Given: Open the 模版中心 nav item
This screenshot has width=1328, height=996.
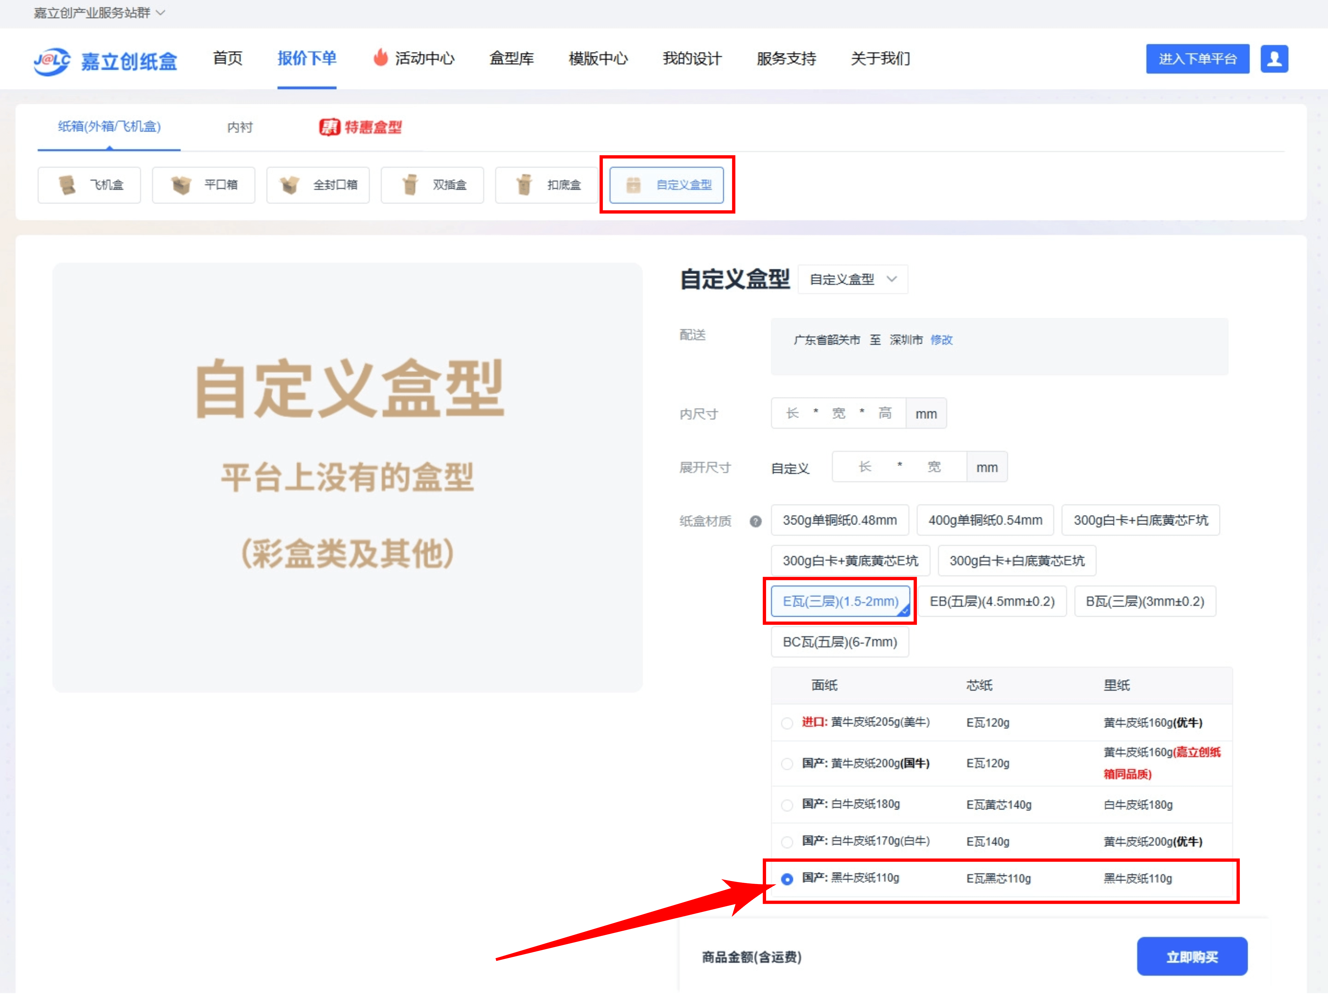Looking at the screenshot, I should click(x=598, y=58).
